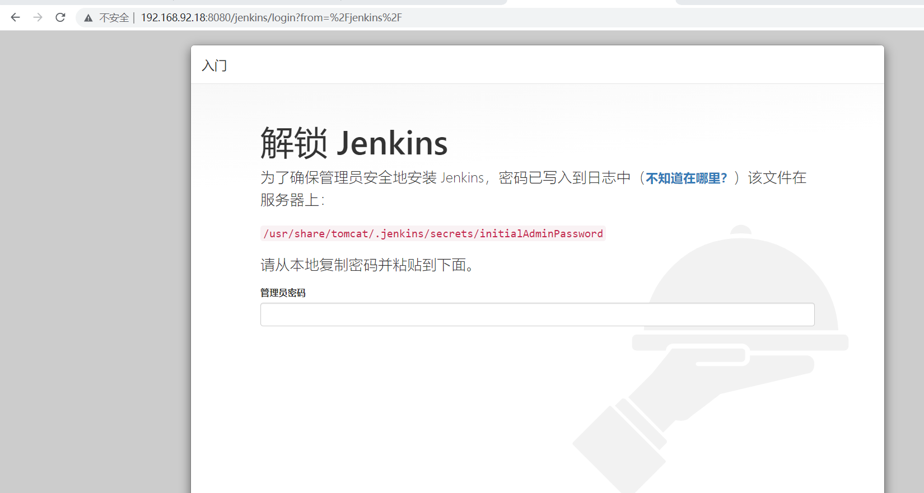Click the 解锁 Jenkins heading
Image resolution: width=924 pixels, height=493 pixels.
(x=354, y=143)
